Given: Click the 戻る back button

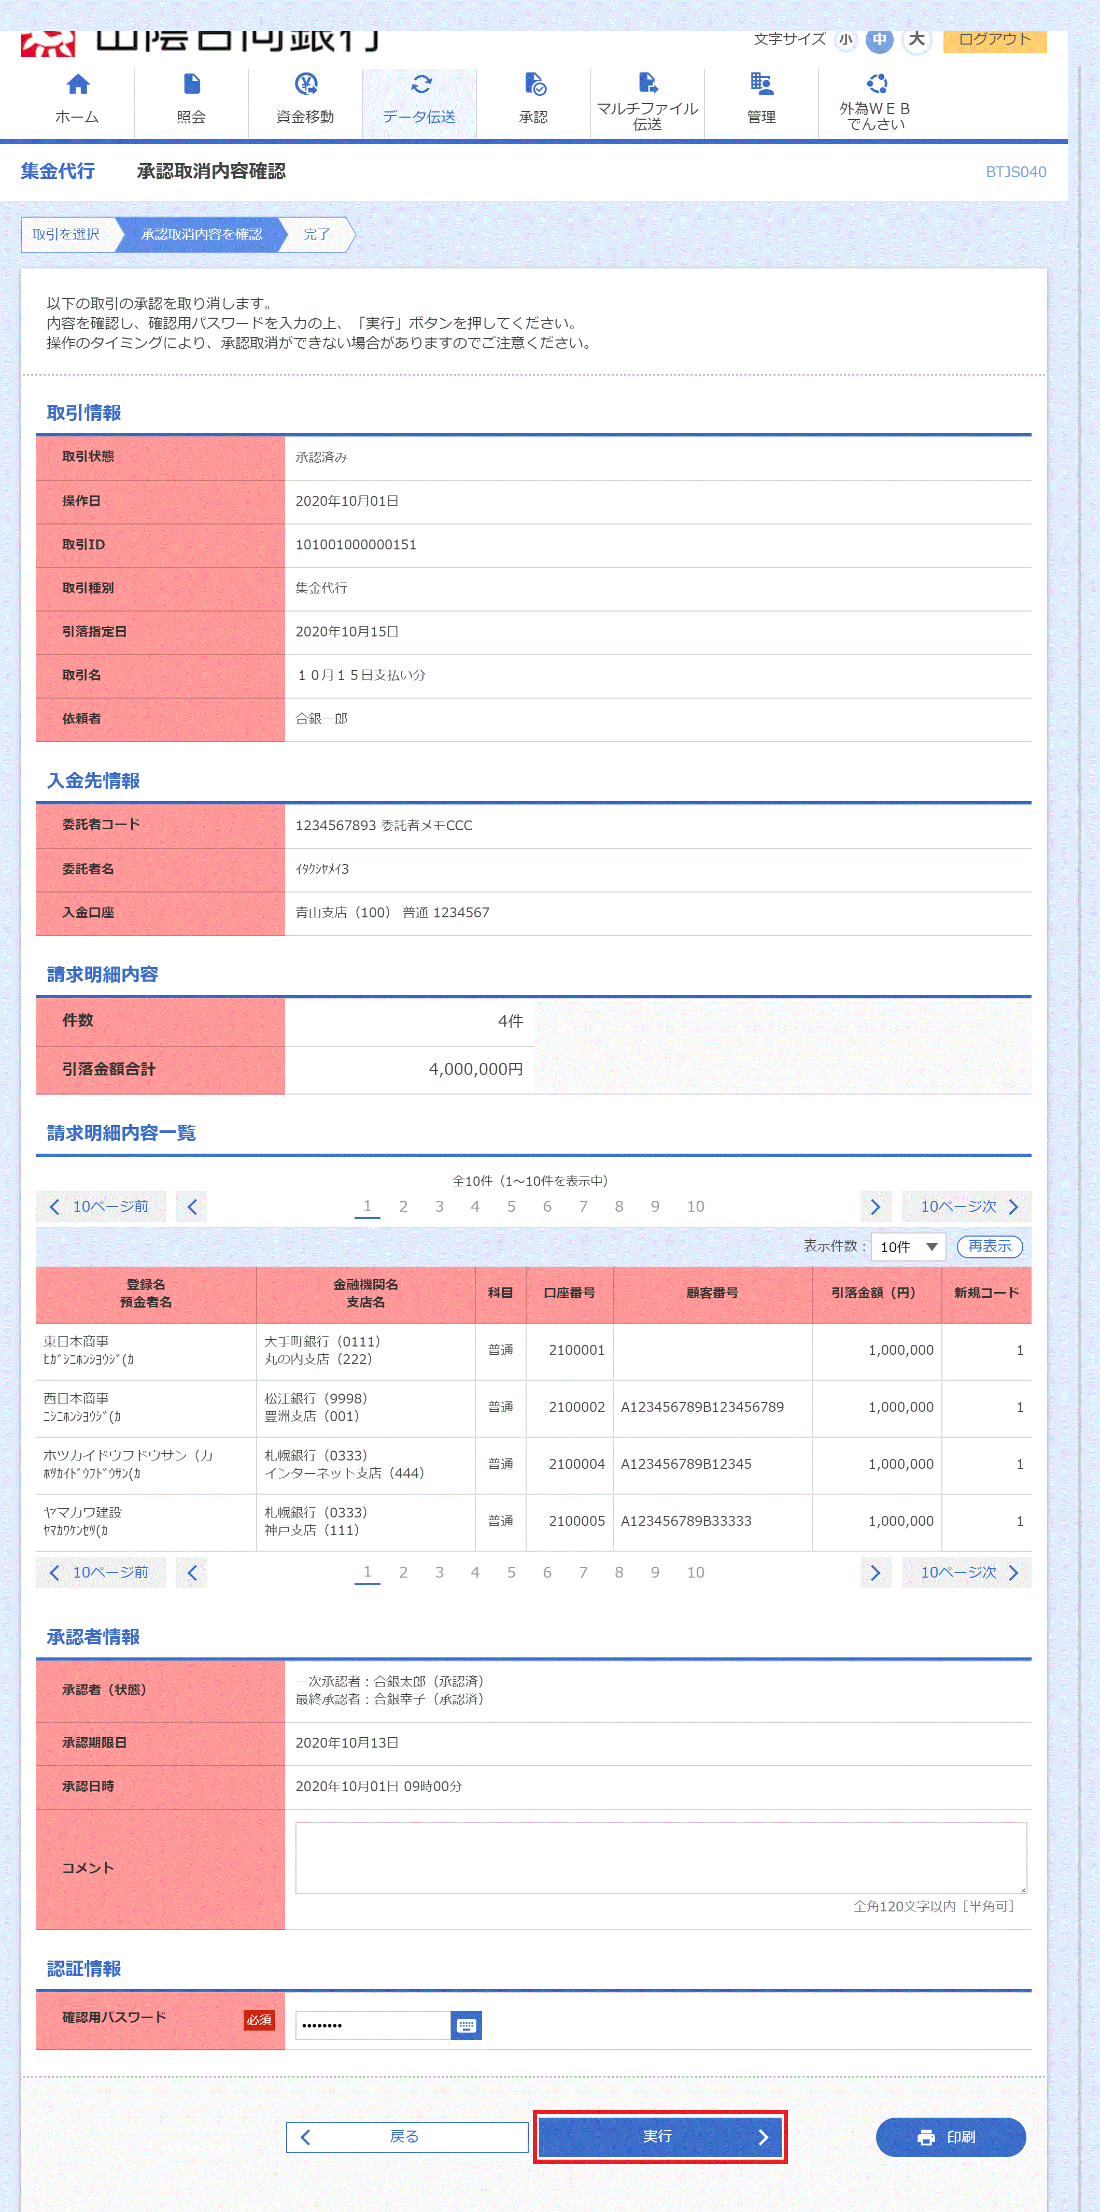Looking at the screenshot, I should click(407, 2136).
